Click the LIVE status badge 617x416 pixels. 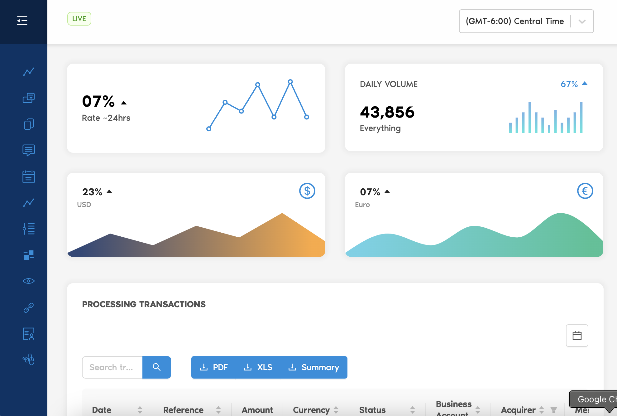point(79,19)
